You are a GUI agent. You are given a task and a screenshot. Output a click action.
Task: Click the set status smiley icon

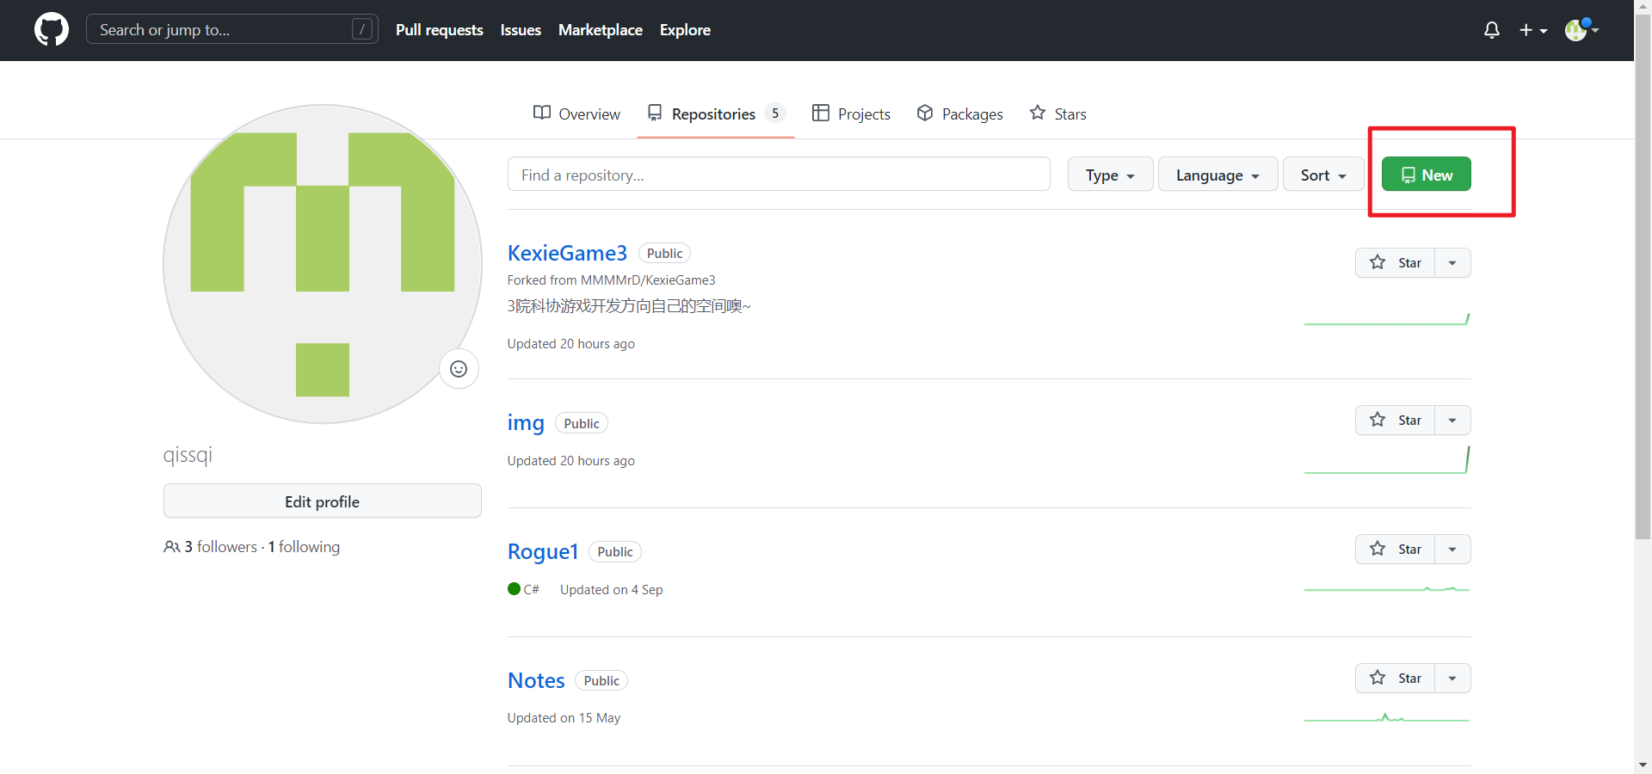coord(459,369)
